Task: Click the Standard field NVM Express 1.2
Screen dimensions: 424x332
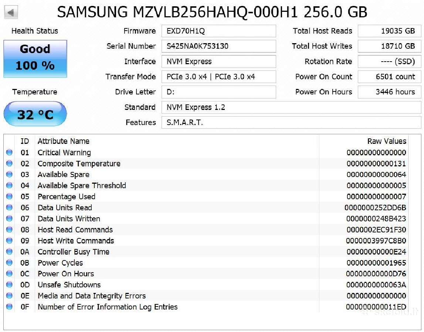Action: (291, 107)
